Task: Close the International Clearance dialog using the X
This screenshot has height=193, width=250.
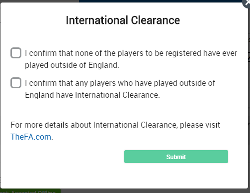Action: tap(247, 3)
